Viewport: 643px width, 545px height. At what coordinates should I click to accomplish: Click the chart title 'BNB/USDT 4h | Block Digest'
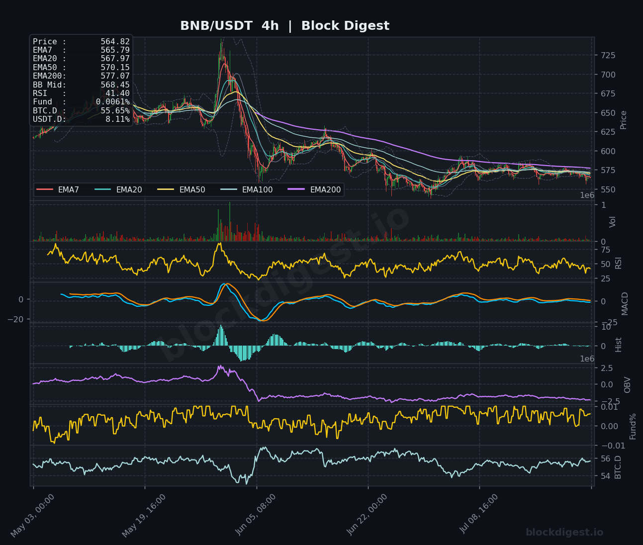284,26
